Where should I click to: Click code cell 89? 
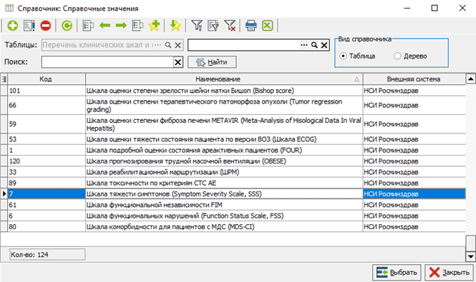click(47, 183)
